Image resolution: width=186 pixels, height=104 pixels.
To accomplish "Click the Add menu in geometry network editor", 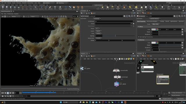I will point(85,59).
